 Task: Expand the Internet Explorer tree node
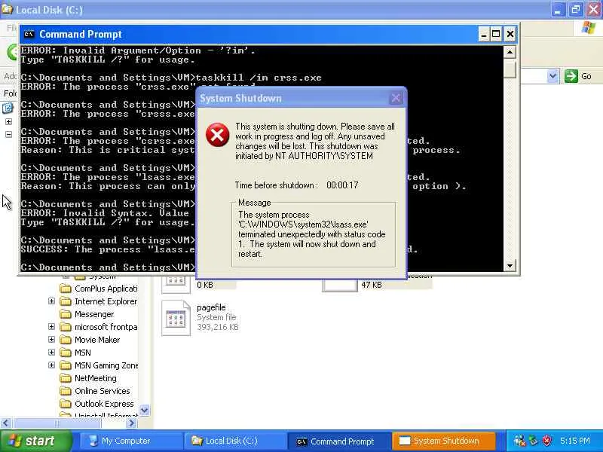click(51, 301)
